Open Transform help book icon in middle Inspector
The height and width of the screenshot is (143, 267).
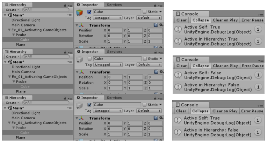click(x=156, y=72)
